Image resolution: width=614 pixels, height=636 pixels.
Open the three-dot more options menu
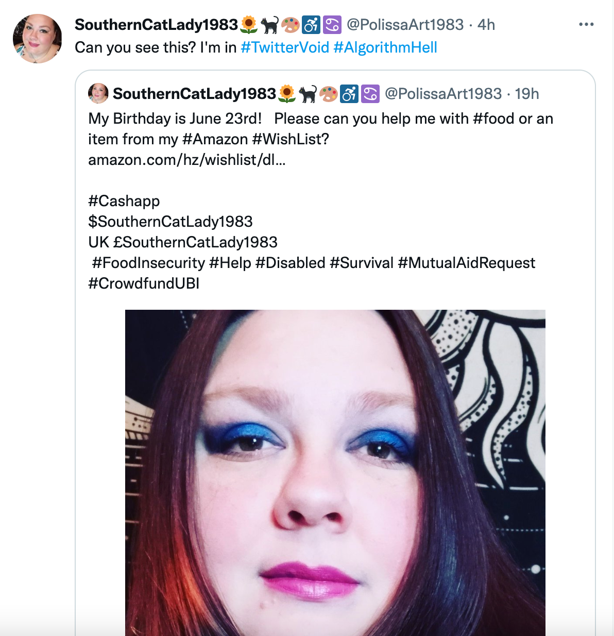(586, 24)
